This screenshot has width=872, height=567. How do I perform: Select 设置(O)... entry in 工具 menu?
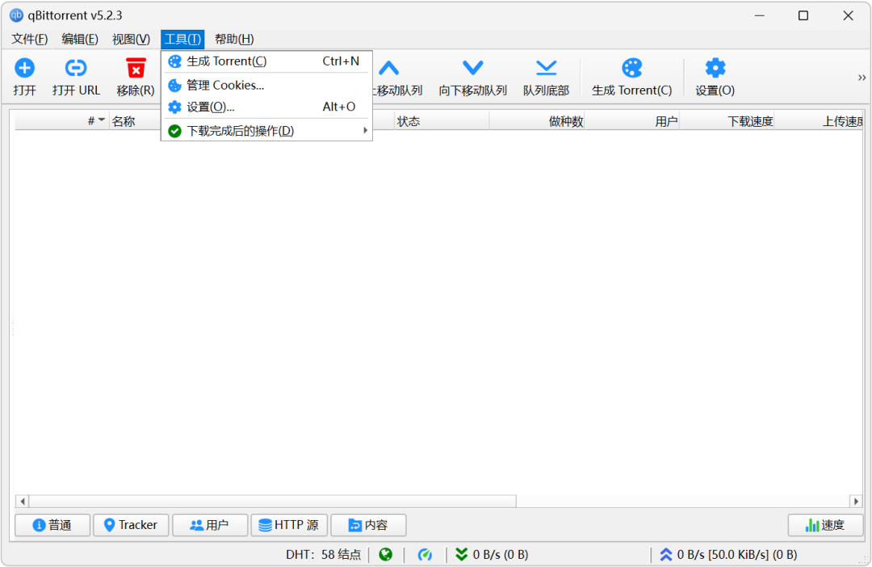tap(267, 107)
